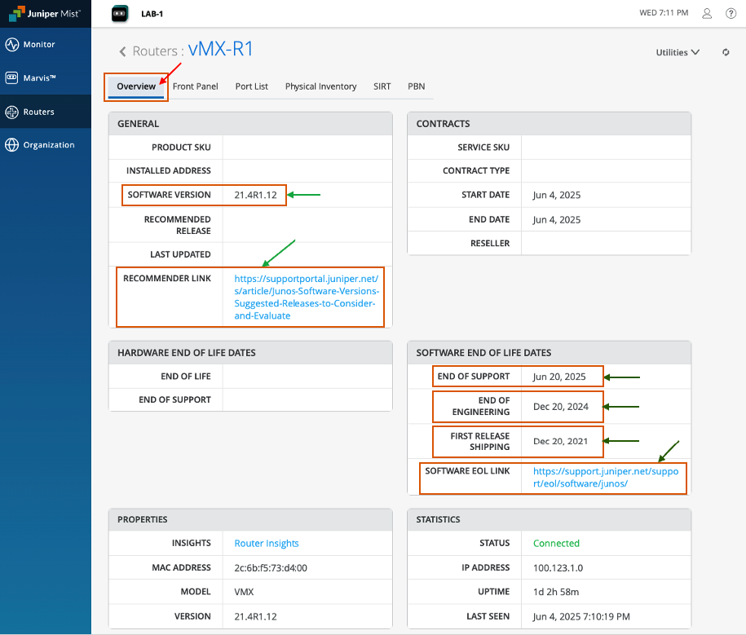Image resolution: width=746 pixels, height=635 pixels.
Task: Open the Software EOL link
Action: click(x=605, y=477)
